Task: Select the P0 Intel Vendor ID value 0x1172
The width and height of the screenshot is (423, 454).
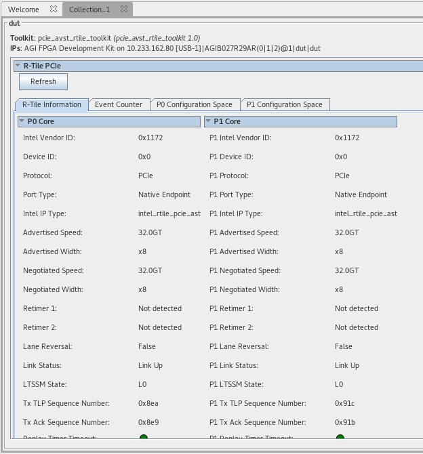Action: [x=150, y=138]
